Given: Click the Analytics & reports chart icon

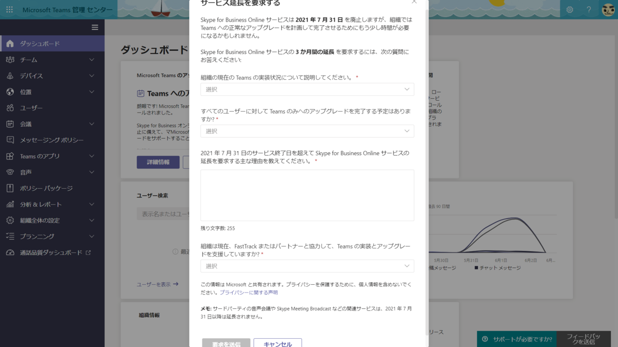Looking at the screenshot, I should 10,204.
